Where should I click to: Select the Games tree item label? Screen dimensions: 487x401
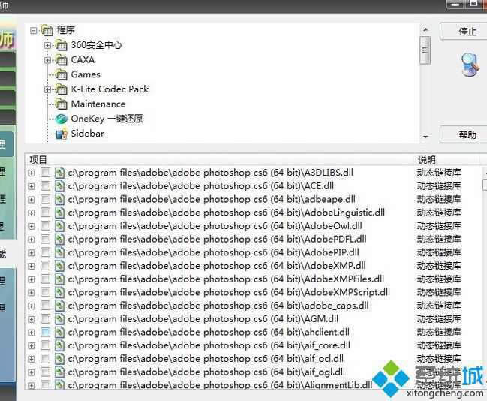click(x=86, y=74)
